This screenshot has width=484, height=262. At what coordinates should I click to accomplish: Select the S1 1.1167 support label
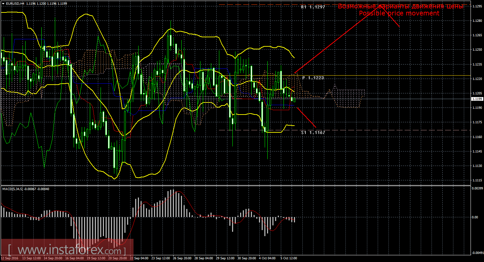coord(313,133)
